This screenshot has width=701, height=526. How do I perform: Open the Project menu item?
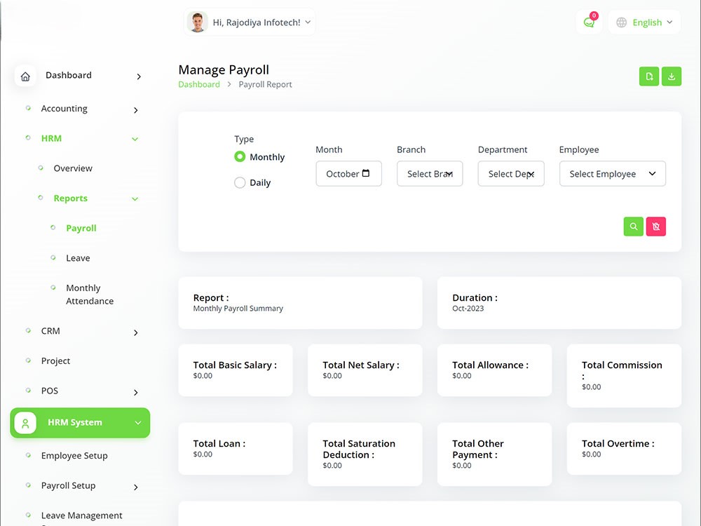pos(55,360)
